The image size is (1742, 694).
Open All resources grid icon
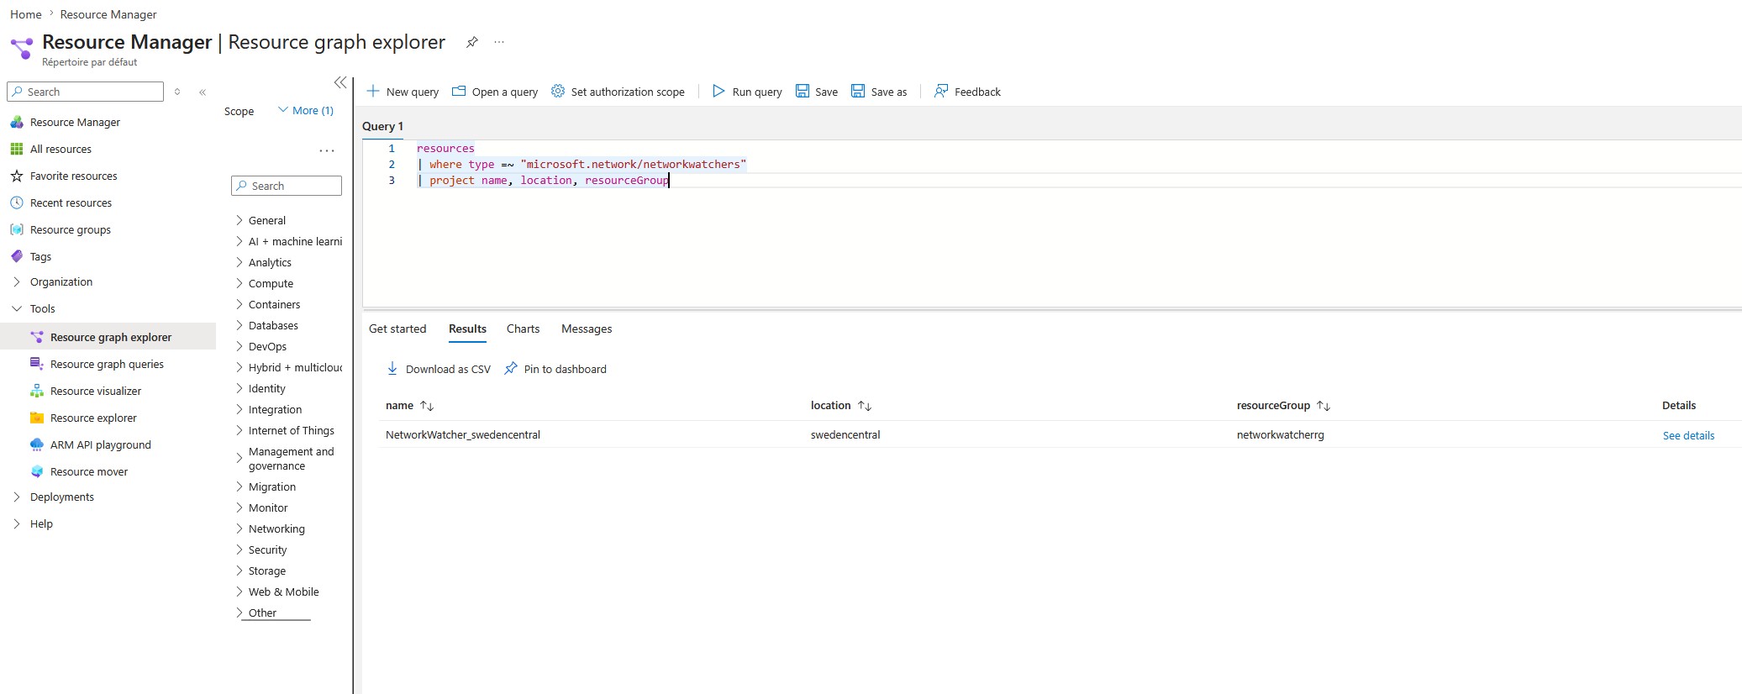point(17,149)
